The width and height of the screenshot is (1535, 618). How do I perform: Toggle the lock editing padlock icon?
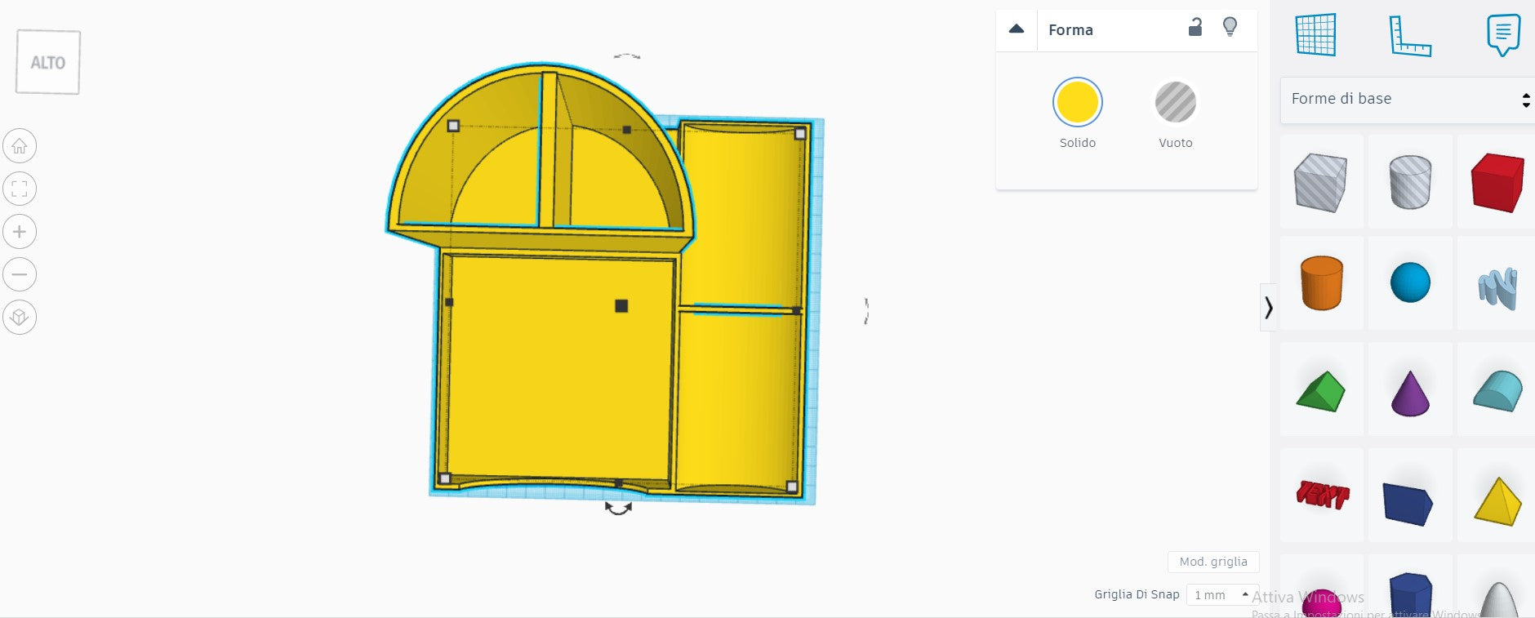click(x=1195, y=28)
